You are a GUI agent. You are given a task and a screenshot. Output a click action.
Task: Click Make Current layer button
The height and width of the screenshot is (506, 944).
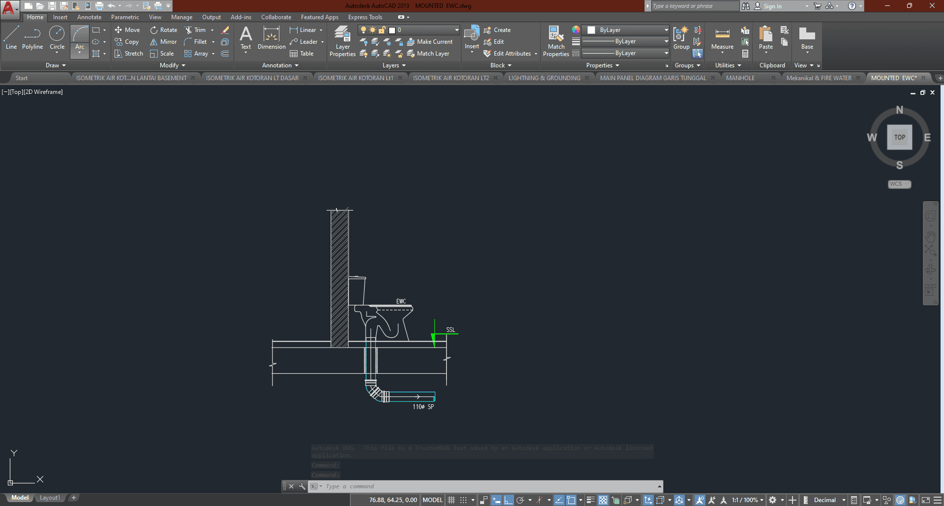(x=429, y=42)
